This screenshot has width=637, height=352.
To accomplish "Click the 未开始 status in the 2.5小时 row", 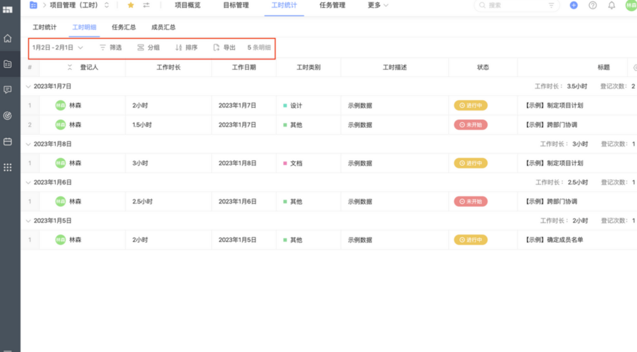I will tap(470, 202).
